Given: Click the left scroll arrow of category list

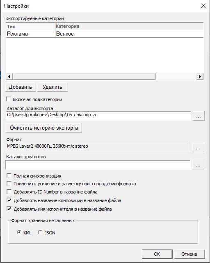Looking at the screenshot, I should coord(9,77).
